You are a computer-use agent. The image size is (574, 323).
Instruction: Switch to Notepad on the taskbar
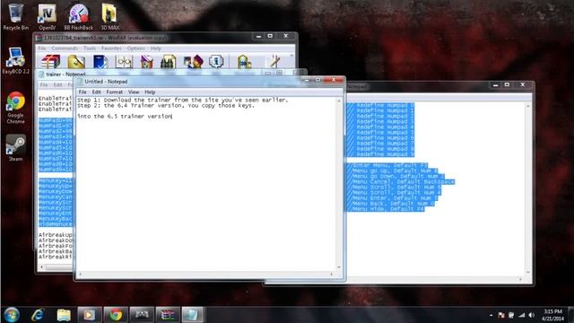pos(193,315)
